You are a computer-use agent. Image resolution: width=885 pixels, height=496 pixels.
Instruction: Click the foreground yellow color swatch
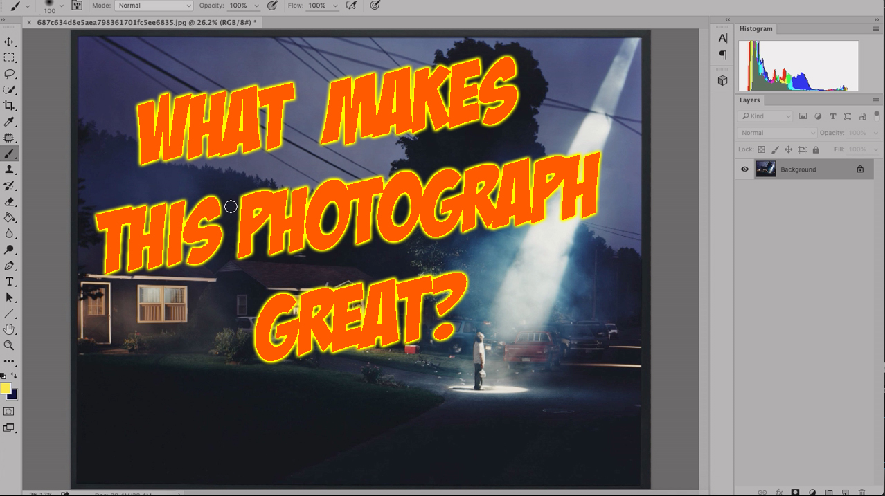coord(5,388)
